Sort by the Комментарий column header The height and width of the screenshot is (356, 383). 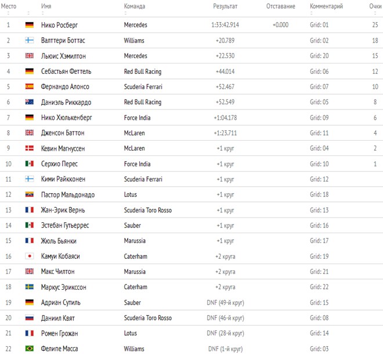pyautogui.click(x=326, y=6)
